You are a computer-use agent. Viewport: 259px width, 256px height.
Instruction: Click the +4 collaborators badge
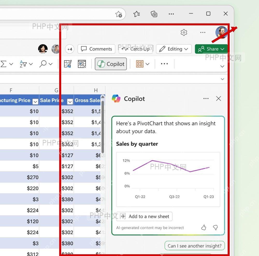pyautogui.click(x=70, y=49)
